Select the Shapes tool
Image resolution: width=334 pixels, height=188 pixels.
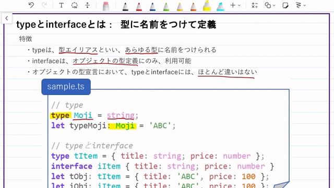pyautogui.click(x=268, y=5)
